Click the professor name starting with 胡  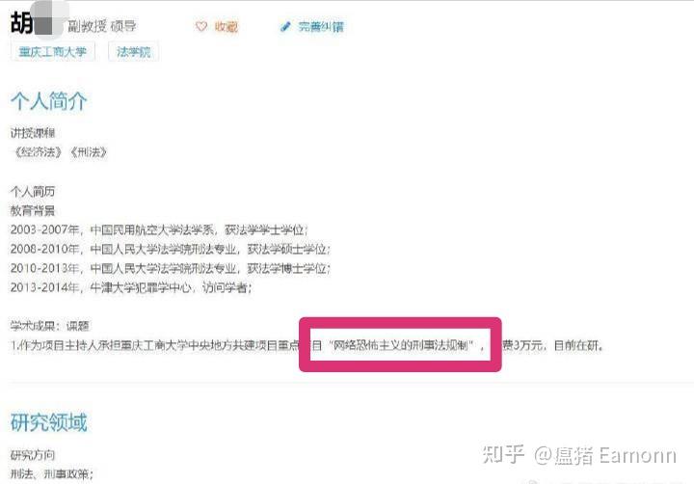coord(31,22)
